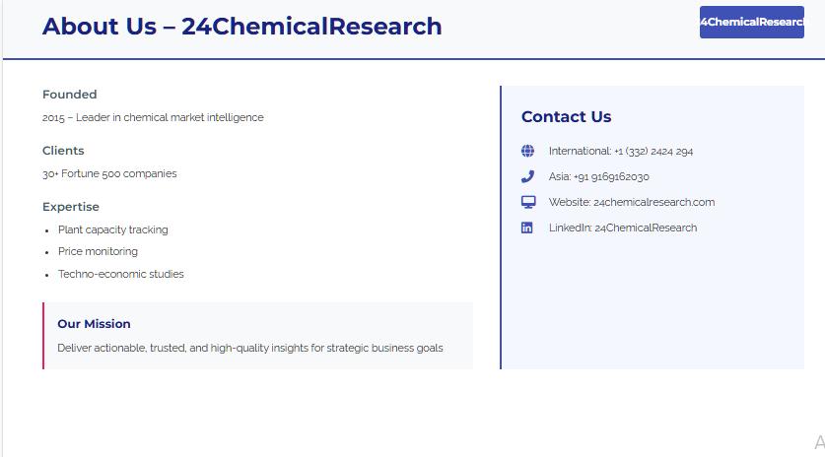Screen dimensions: 825x457
Task: Click the Our Mission heading
Action: pos(94,323)
